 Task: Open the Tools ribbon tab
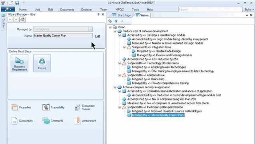pos(135,10)
